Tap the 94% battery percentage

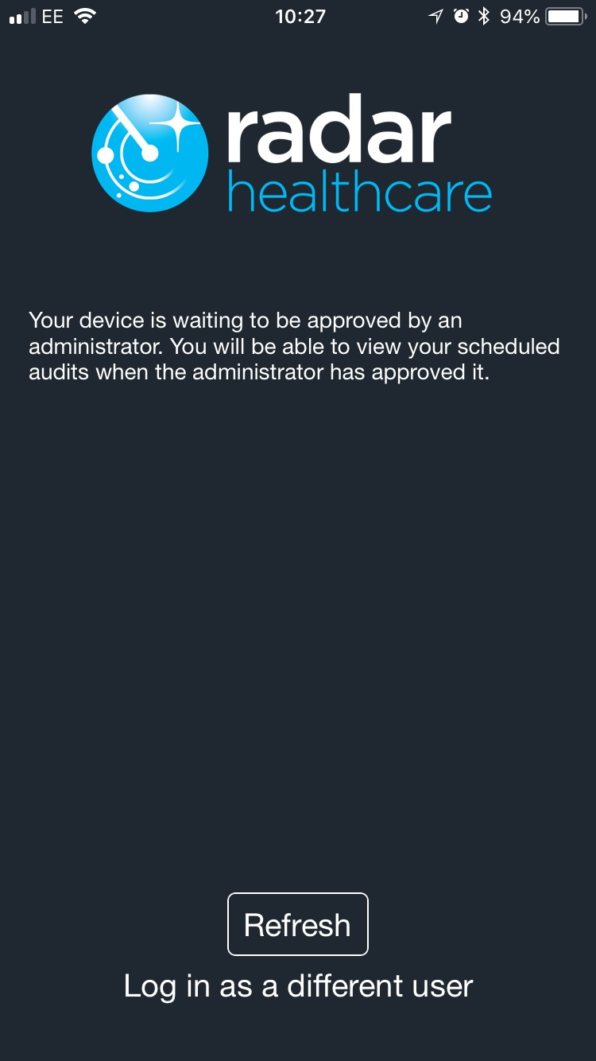520,17
